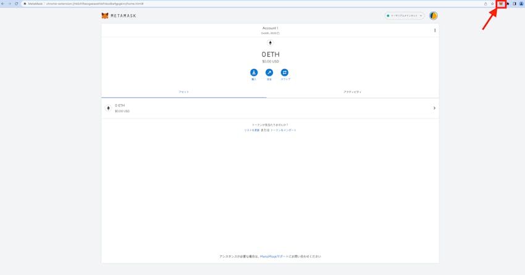Open the MetaMask support link
The height and width of the screenshot is (275, 525).
point(274,257)
